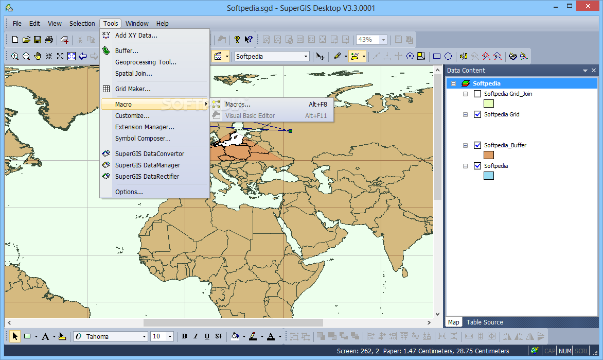The image size is (603, 360).
Task: Open the font size 10 dropdown
Action: [x=170, y=336]
